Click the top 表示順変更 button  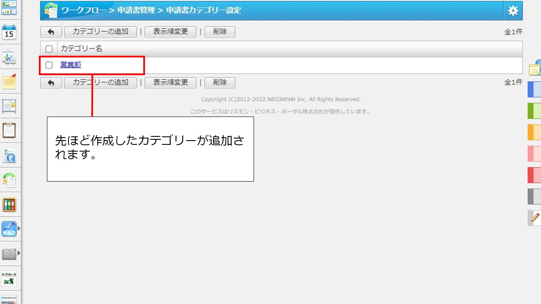pos(170,32)
